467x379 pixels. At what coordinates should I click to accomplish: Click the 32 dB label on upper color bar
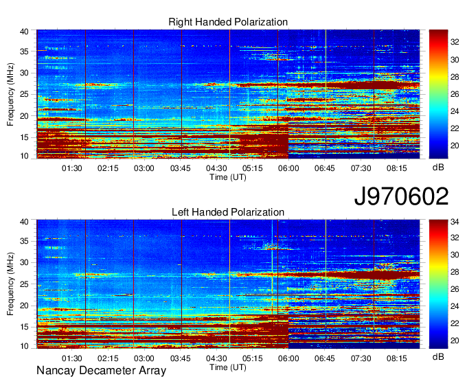click(455, 42)
